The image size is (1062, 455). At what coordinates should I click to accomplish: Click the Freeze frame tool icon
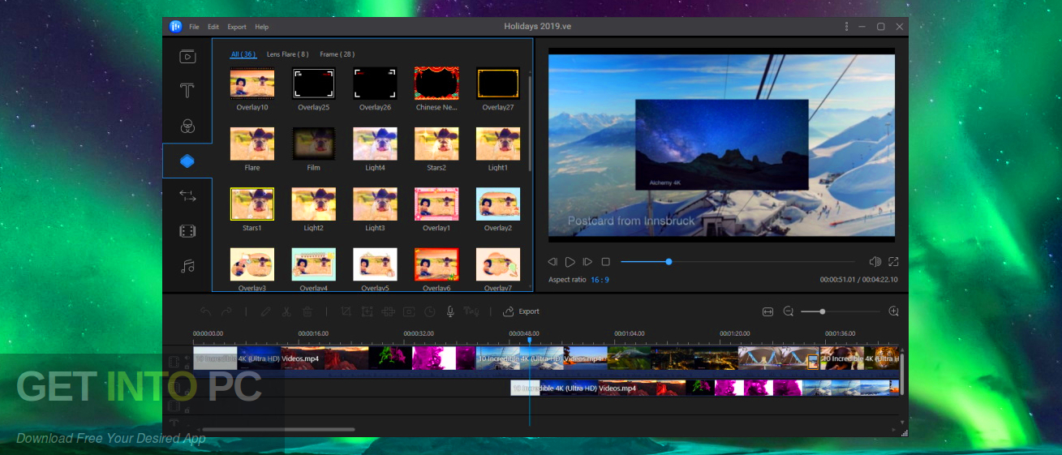(409, 311)
